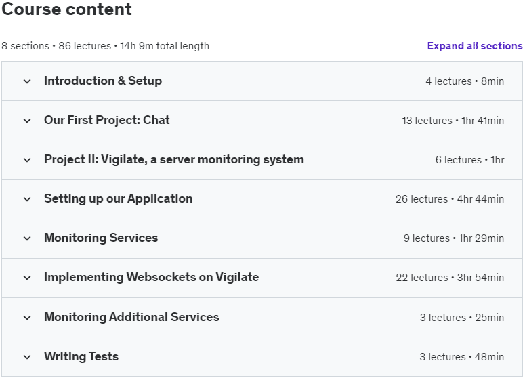Open Monitoring Additional Services heading
Screen dimensions: 525x378
click(x=131, y=317)
